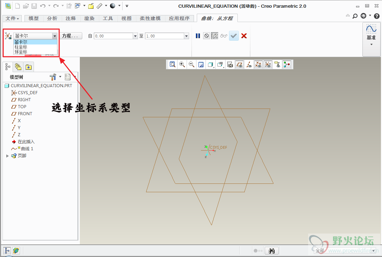Click the 至 end value field
Image resolution: width=382 pixels, height=257 pixels.
tap(165, 36)
